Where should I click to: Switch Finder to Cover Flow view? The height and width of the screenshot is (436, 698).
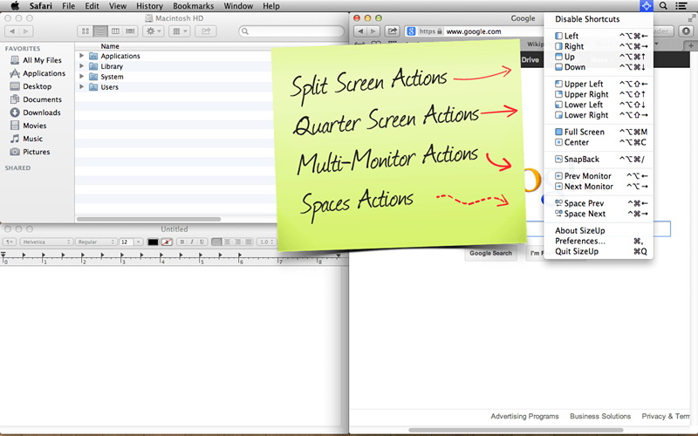click(130, 31)
